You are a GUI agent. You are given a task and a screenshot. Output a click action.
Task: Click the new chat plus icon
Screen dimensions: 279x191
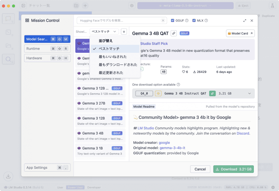[x=85, y=6]
